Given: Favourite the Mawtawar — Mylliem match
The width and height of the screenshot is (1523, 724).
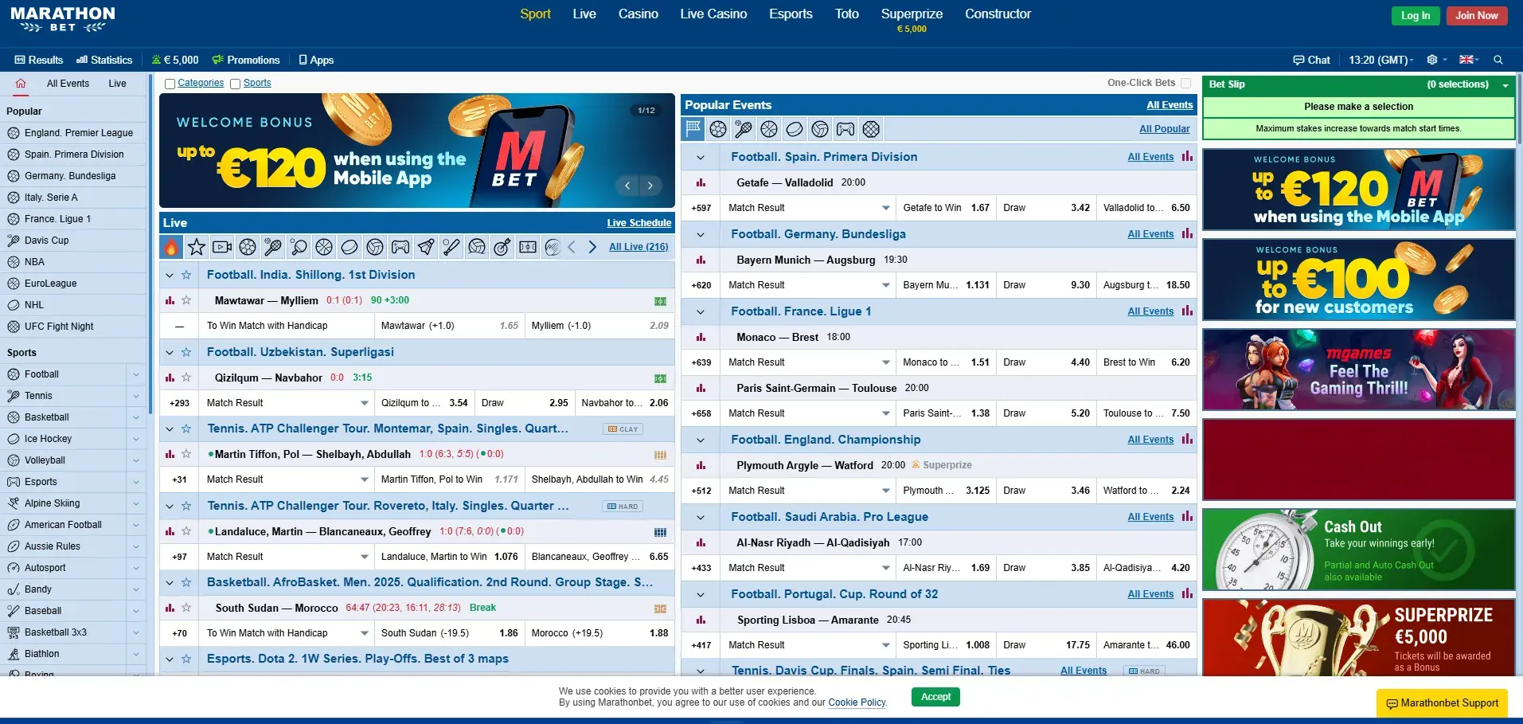Looking at the screenshot, I should click(186, 300).
